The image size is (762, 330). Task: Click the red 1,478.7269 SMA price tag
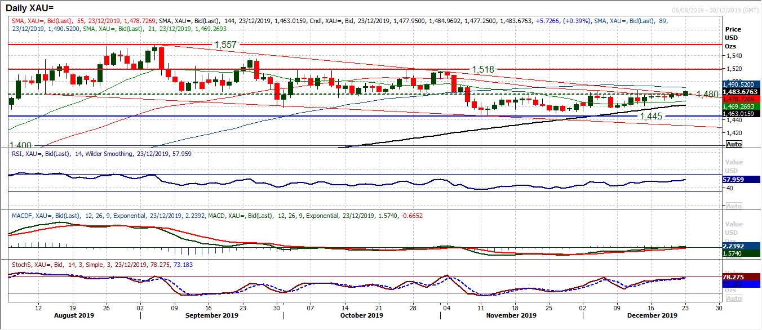coord(742,99)
